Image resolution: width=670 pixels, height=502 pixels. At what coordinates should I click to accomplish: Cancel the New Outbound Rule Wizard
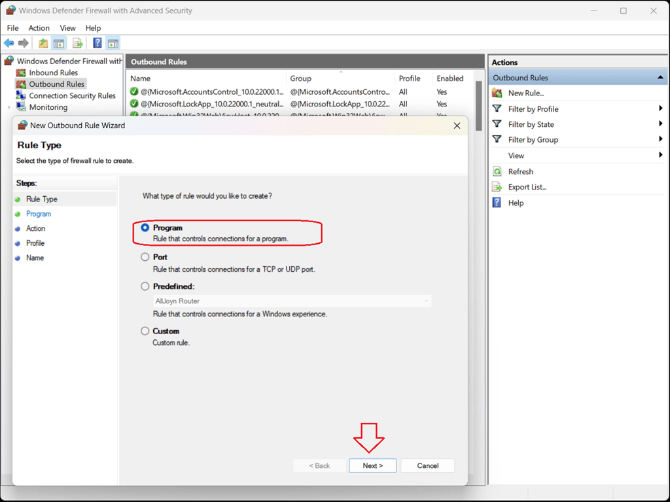tap(427, 465)
